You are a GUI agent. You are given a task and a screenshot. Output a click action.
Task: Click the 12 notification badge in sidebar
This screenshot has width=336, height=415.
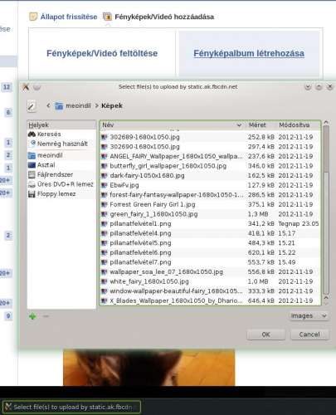7,87
